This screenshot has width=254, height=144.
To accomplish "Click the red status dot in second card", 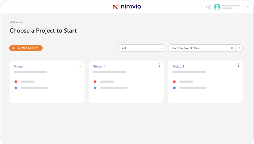I will [95, 82].
